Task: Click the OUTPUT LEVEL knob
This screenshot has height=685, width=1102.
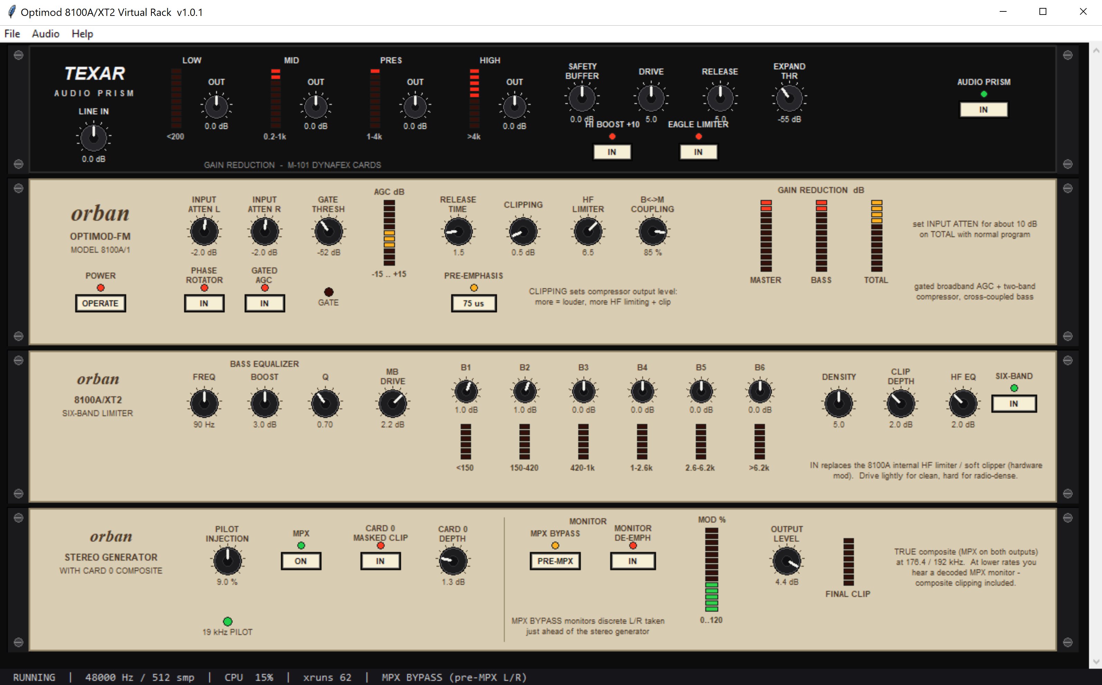Action: click(x=787, y=560)
